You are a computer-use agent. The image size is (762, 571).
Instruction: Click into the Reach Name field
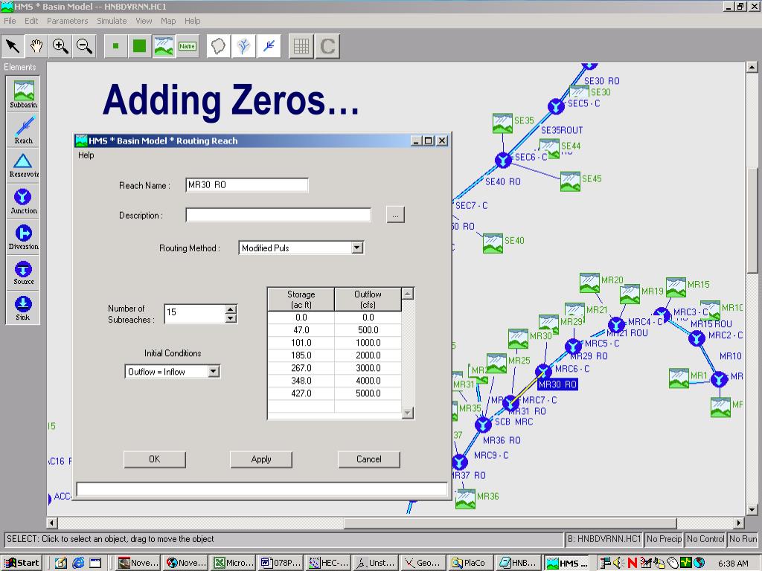(247, 185)
